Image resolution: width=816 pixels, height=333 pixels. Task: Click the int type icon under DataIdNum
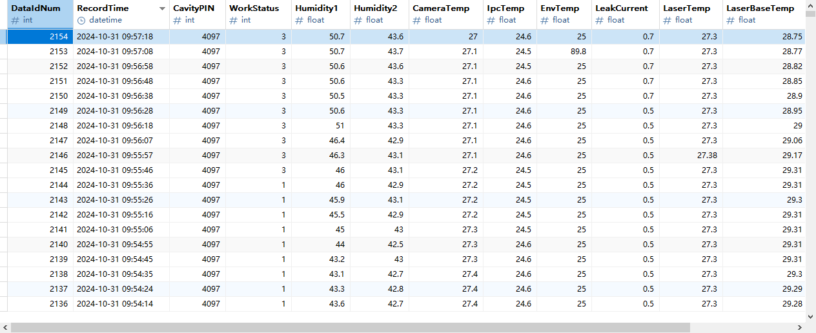point(15,20)
